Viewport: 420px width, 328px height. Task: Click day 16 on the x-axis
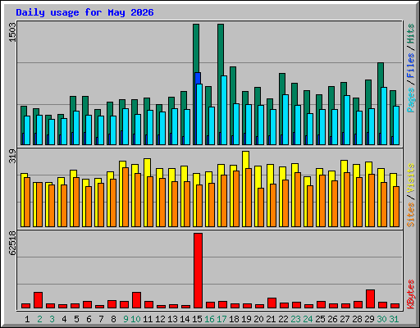pos(209,319)
